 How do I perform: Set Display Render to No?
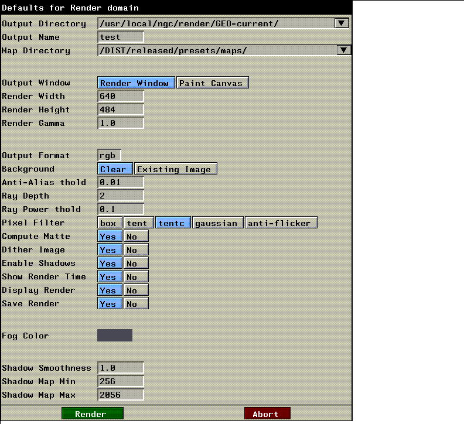pos(136,290)
